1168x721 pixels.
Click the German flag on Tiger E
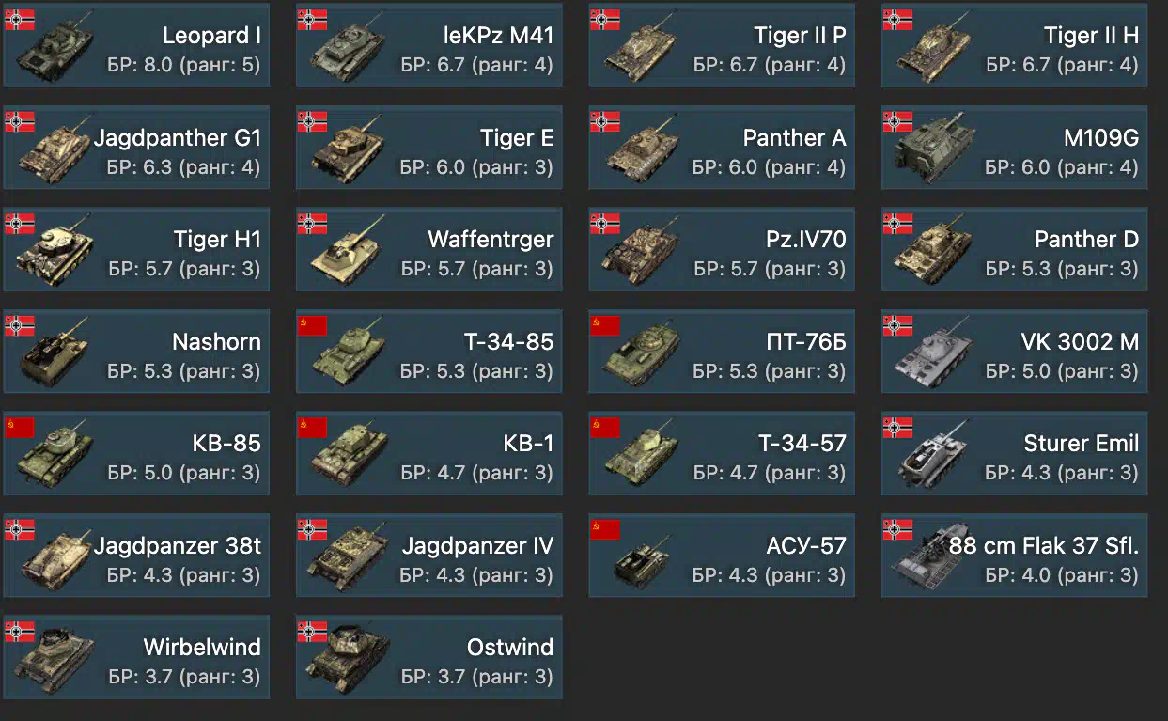312,121
